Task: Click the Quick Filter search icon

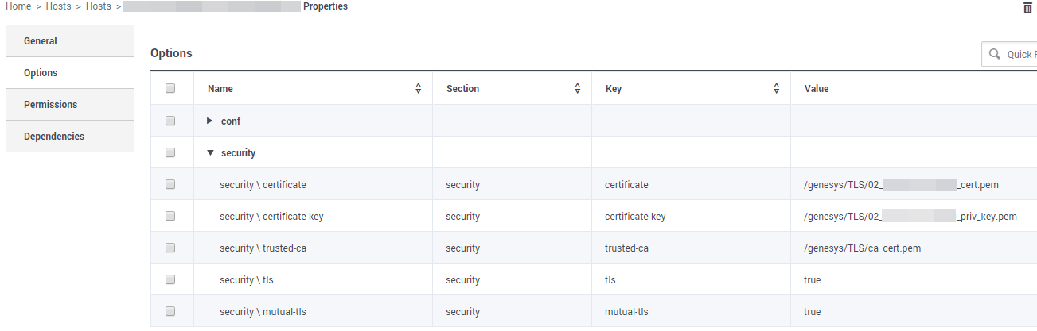Action: coord(994,55)
